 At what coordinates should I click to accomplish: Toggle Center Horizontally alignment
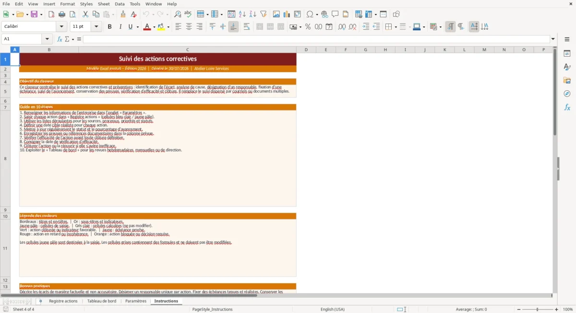click(189, 27)
